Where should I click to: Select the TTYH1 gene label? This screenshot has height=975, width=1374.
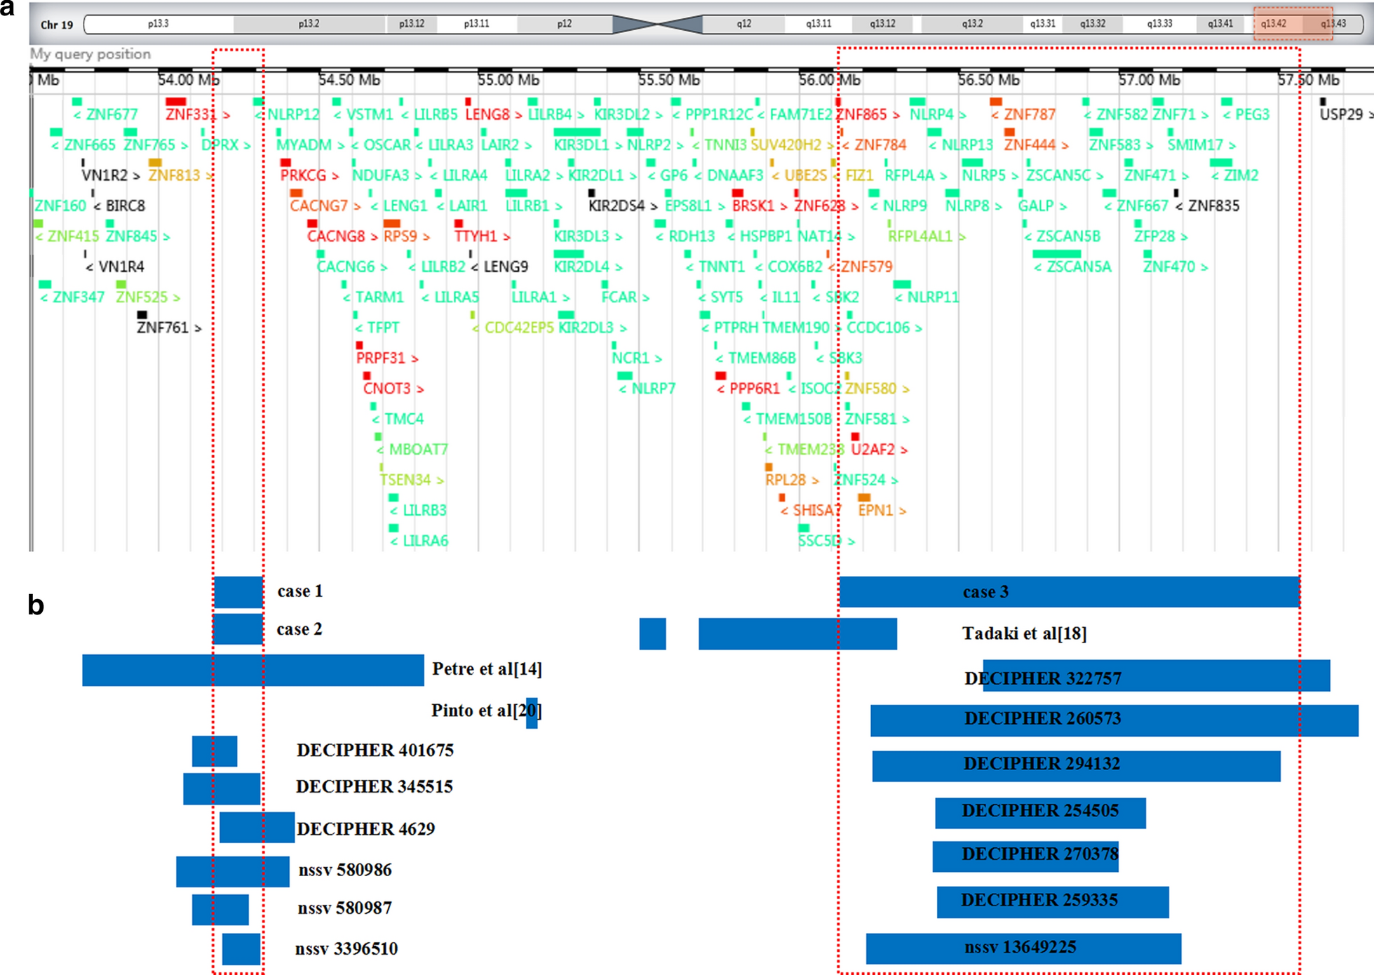point(476,236)
